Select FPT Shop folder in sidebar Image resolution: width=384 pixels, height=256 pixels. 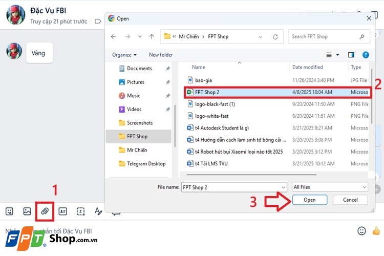click(x=138, y=137)
